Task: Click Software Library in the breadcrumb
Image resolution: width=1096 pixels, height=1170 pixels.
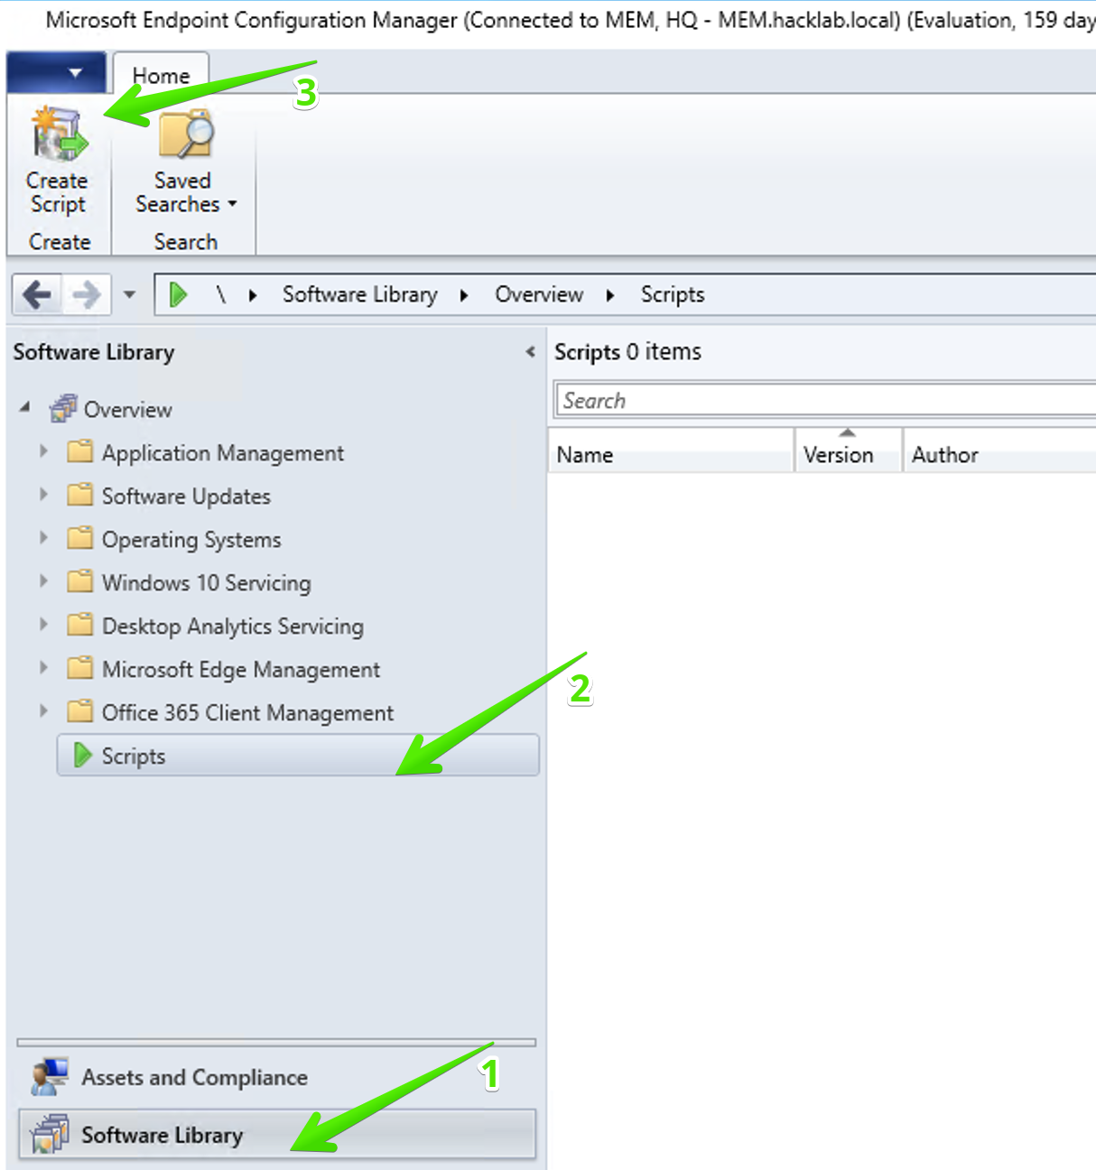Action: [359, 294]
